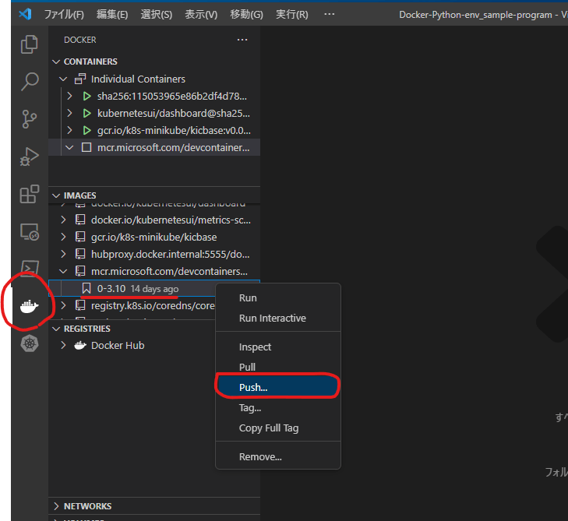
Task: Open the 実行(R) menu
Action: coord(292,15)
